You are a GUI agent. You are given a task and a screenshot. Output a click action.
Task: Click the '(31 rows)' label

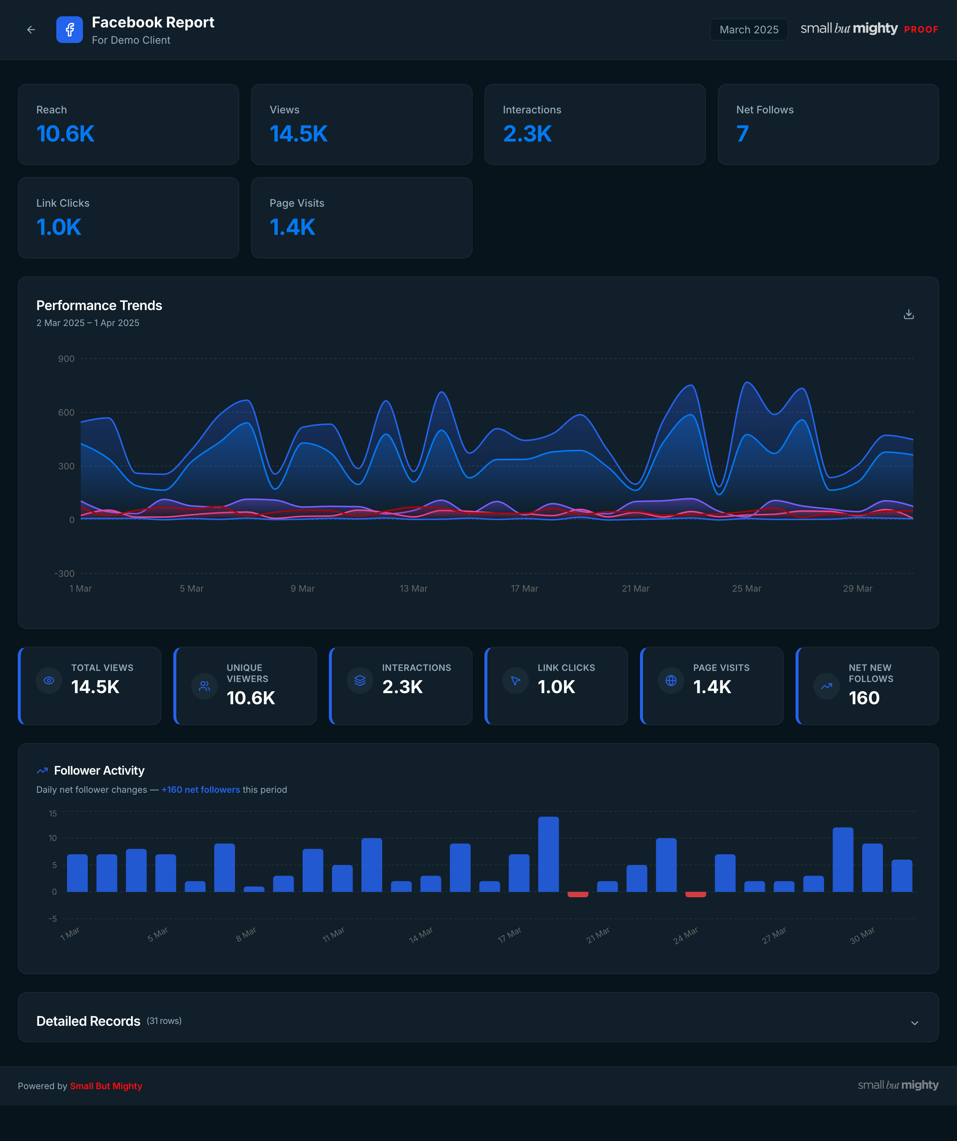[164, 1021]
